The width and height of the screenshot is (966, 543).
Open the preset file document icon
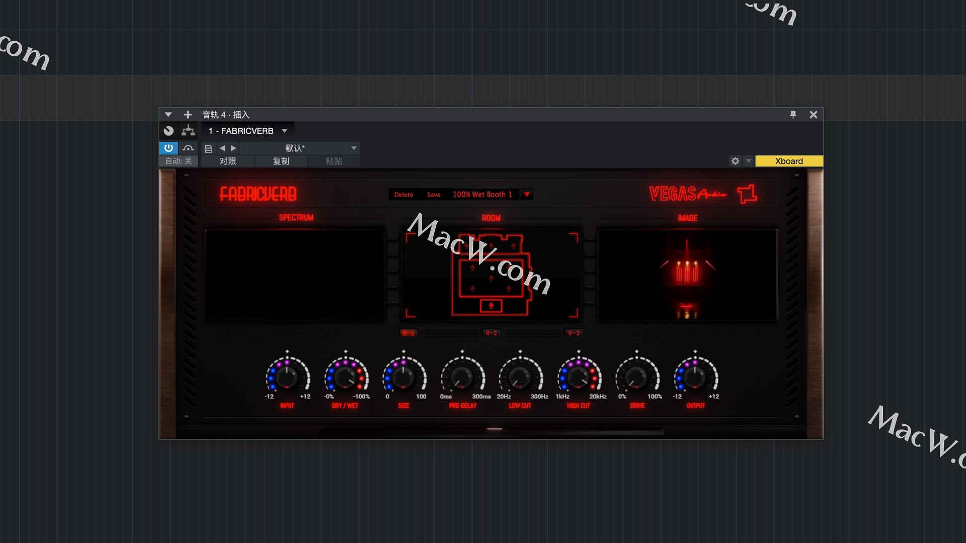208,148
